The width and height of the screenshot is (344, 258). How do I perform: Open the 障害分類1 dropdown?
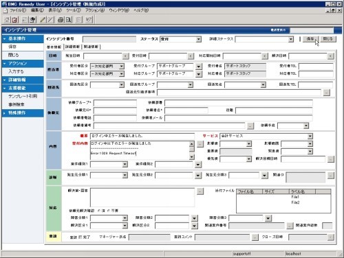(125, 218)
